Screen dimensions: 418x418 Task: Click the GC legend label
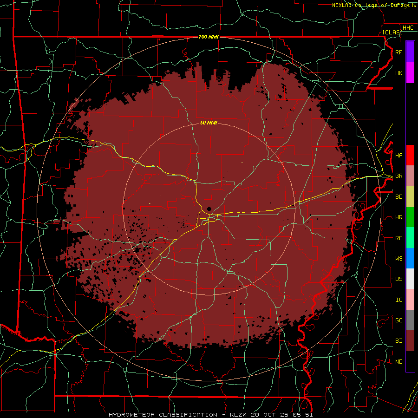[398, 320]
